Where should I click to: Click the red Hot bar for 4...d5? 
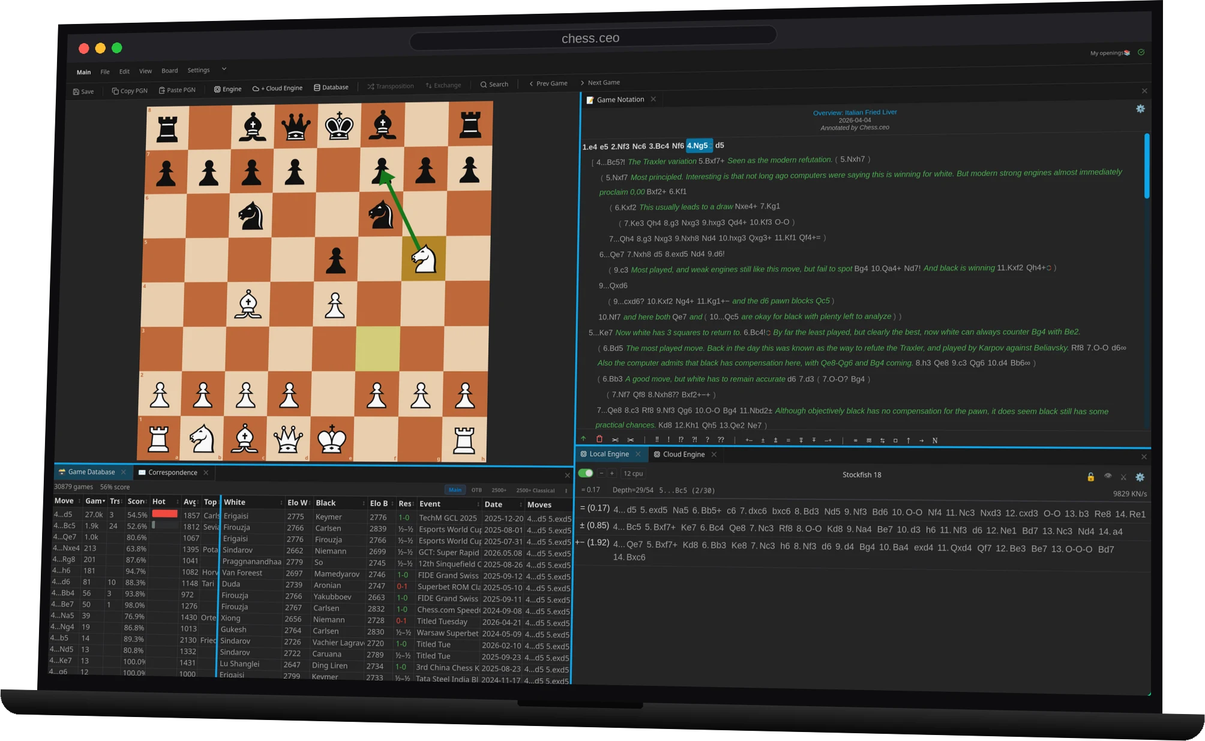[164, 514]
